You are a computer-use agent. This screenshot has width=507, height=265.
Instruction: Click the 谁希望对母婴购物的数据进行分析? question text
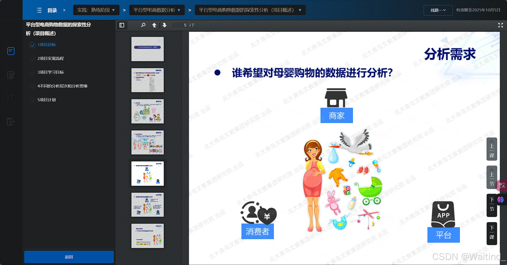(x=312, y=73)
